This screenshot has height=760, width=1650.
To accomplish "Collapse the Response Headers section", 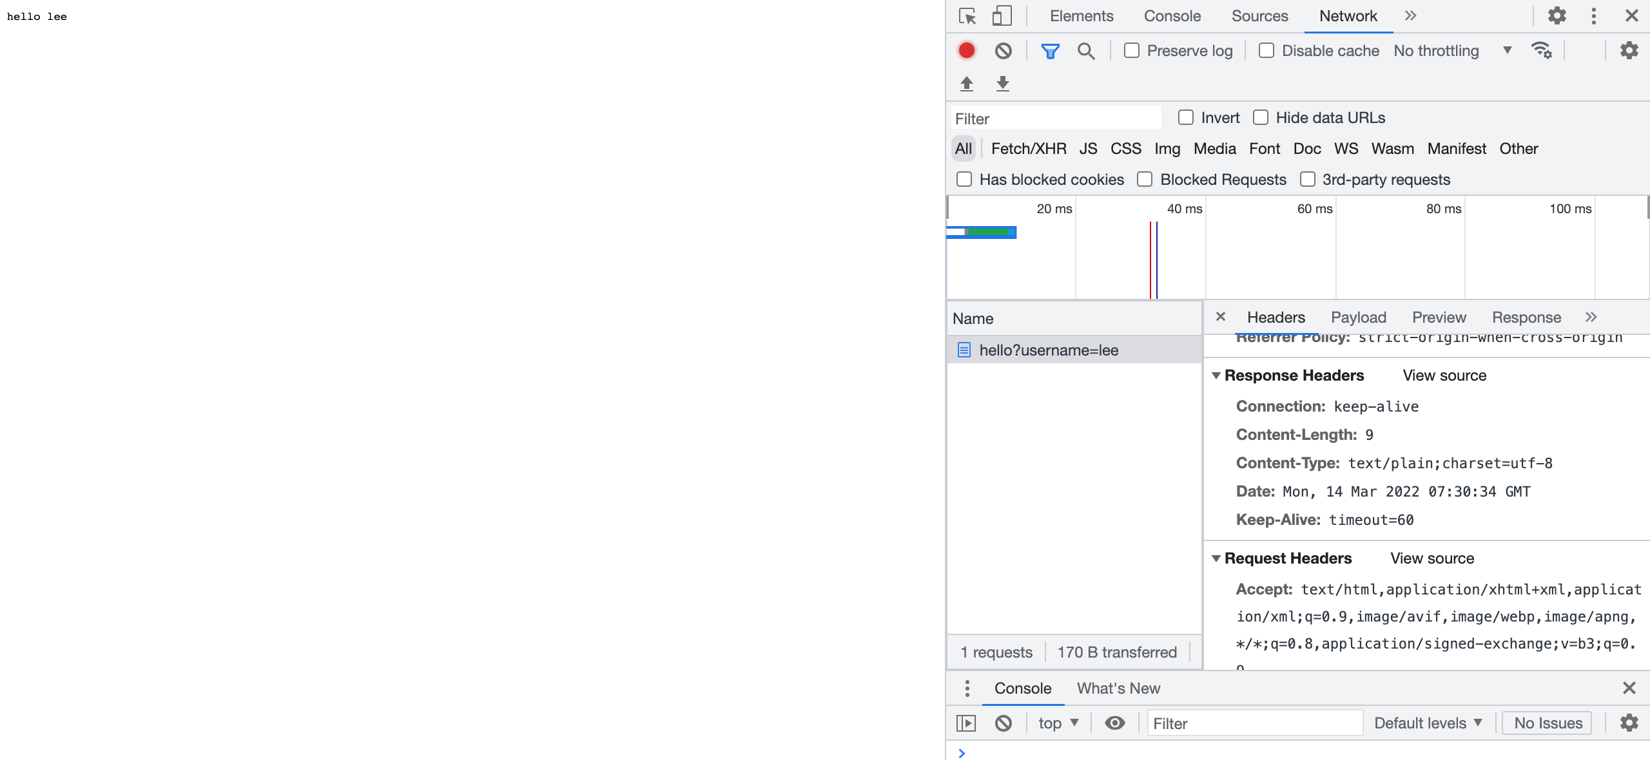I will tap(1216, 375).
